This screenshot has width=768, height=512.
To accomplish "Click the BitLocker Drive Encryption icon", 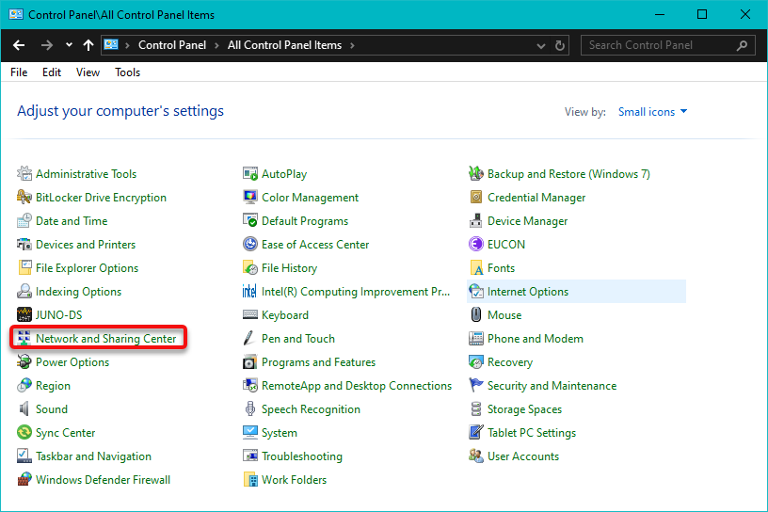I will click(24, 198).
